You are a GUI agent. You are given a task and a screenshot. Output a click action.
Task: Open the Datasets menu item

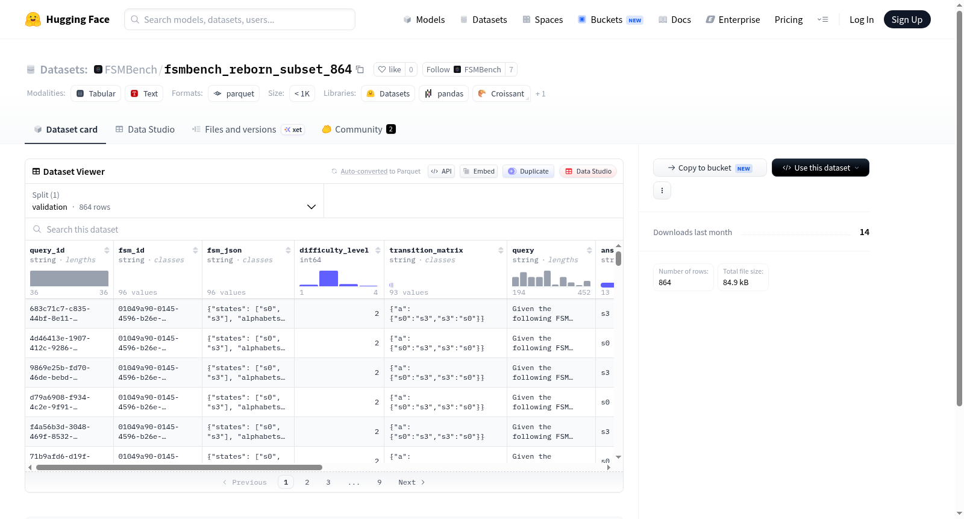[x=484, y=20]
